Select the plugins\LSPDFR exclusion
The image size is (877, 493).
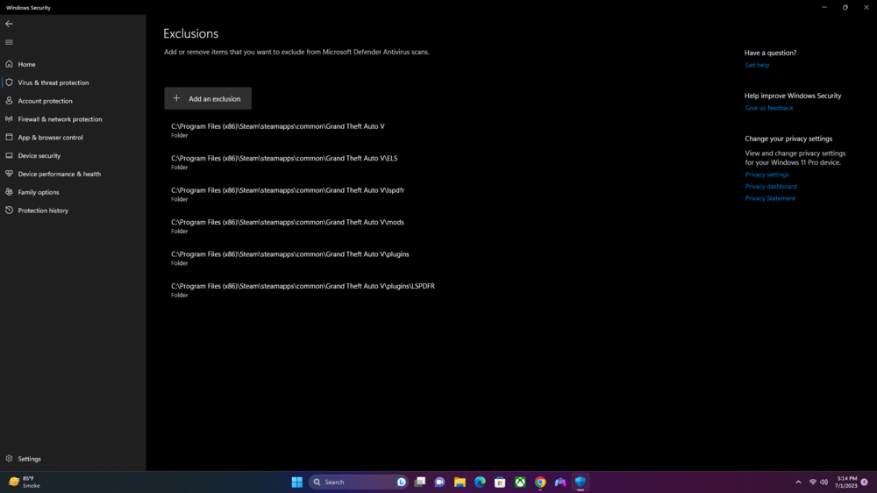click(303, 289)
